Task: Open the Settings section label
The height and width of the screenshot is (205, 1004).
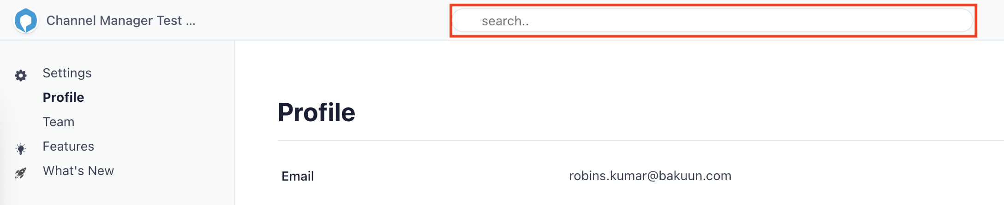Action: [x=67, y=73]
